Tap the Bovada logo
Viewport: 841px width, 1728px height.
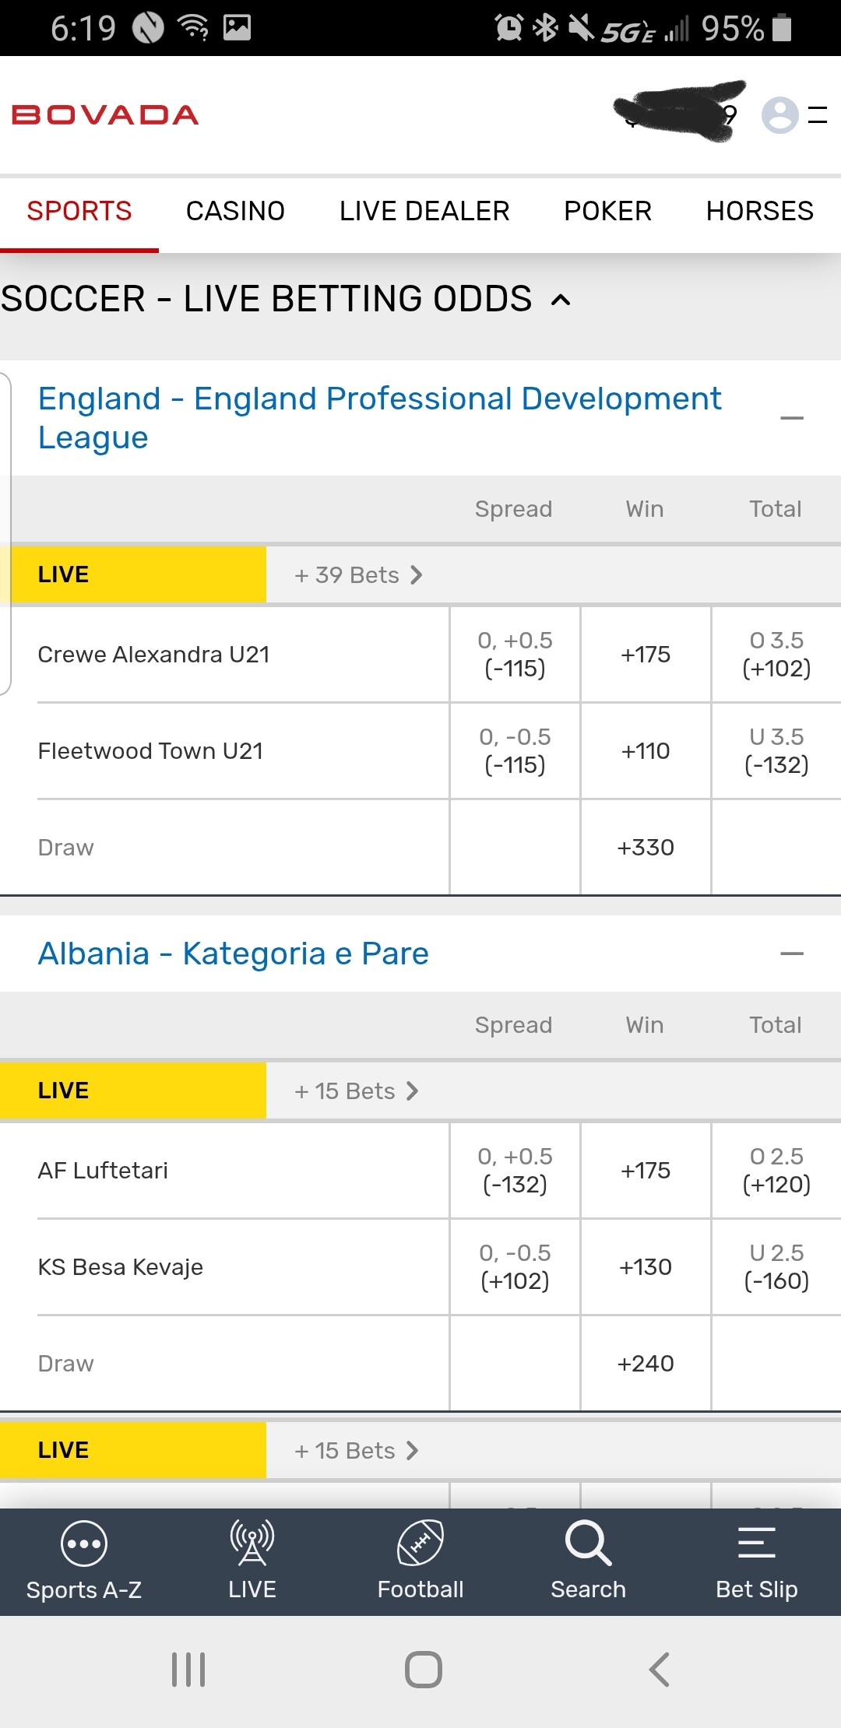click(105, 115)
